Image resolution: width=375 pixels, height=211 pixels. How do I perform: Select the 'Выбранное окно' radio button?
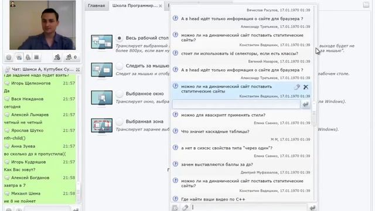120,94
